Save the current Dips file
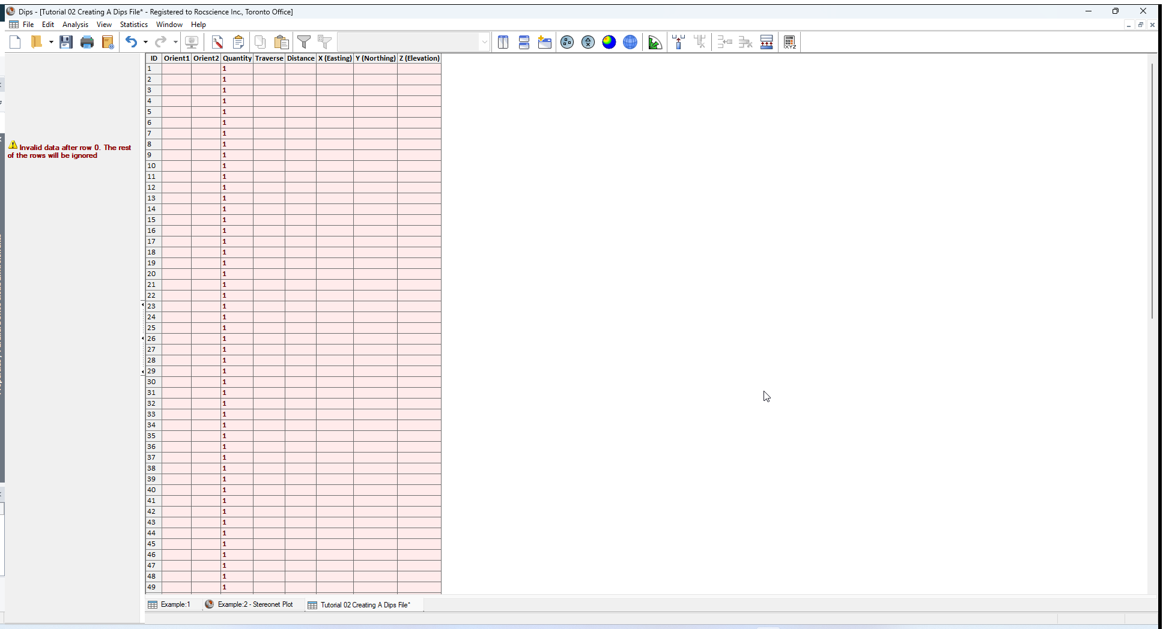1163x629 pixels. click(x=66, y=42)
